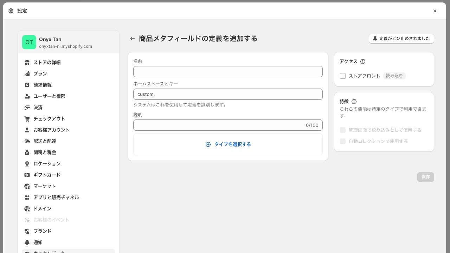
Task: Click the OT store avatar
Action: tap(29, 42)
